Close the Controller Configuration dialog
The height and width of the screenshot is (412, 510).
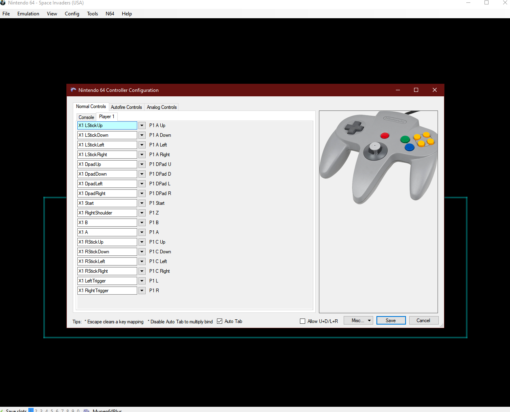[435, 90]
